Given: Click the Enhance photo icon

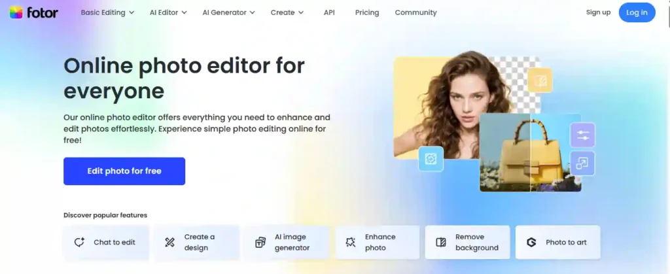Looking at the screenshot, I should (x=350, y=242).
